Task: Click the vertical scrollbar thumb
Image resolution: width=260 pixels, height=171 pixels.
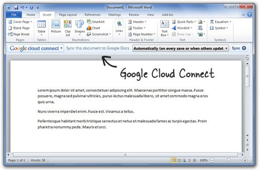Action: [x=247, y=76]
